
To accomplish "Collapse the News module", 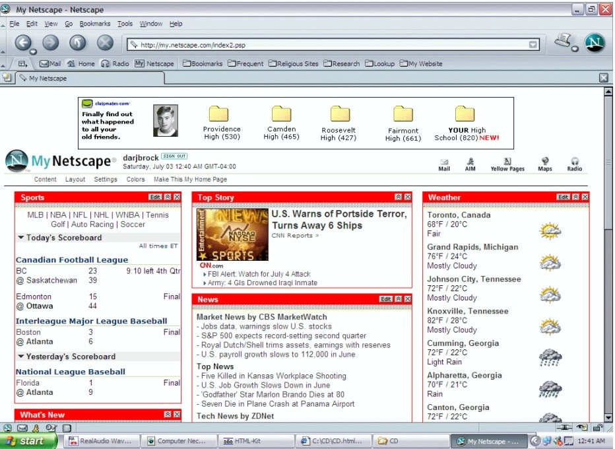I will pos(398,299).
